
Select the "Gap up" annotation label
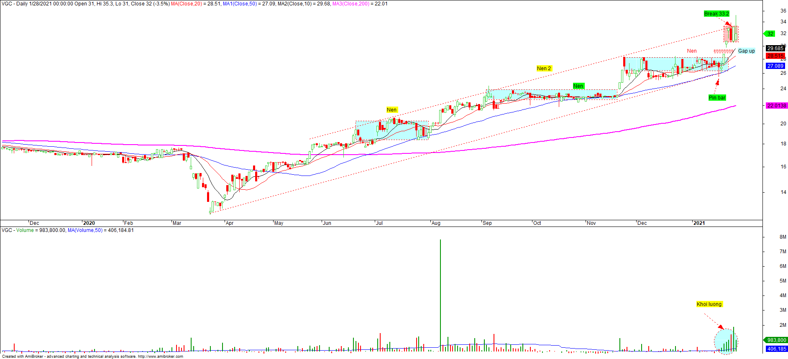pos(746,51)
